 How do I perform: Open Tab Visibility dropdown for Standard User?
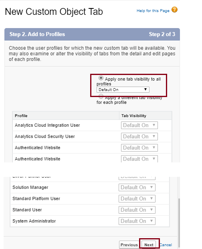[137, 210]
